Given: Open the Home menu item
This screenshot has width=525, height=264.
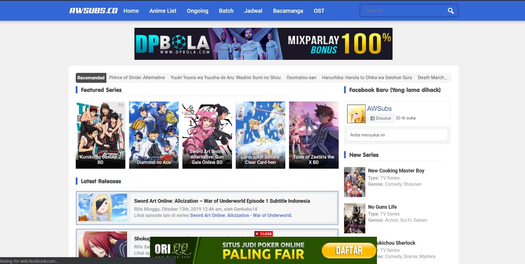Looking at the screenshot, I should (x=131, y=11).
